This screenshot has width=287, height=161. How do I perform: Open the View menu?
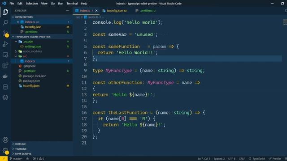[44, 4]
